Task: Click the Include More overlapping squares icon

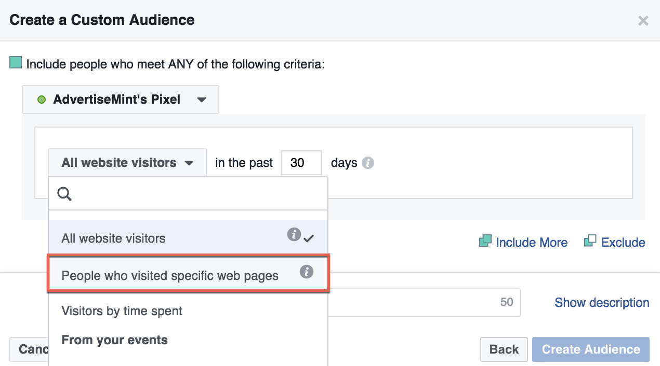Action: (485, 241)
